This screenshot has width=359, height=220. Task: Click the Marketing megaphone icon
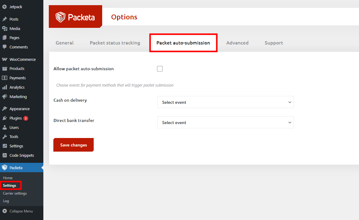tap(5, 97)
